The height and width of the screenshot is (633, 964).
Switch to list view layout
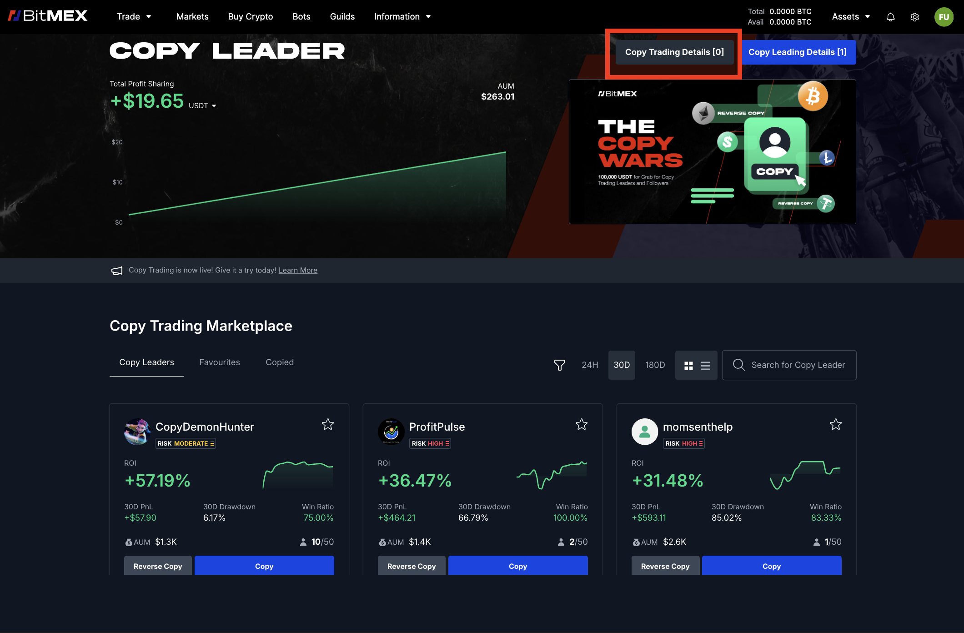(705, 366)
